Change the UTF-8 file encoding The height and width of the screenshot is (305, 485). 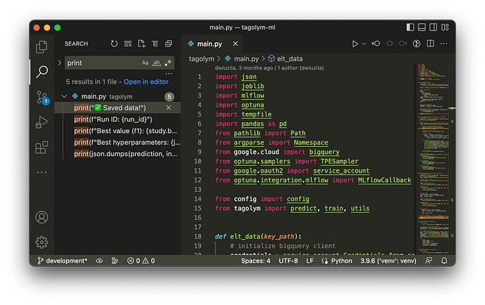click(x=288, y=261)
